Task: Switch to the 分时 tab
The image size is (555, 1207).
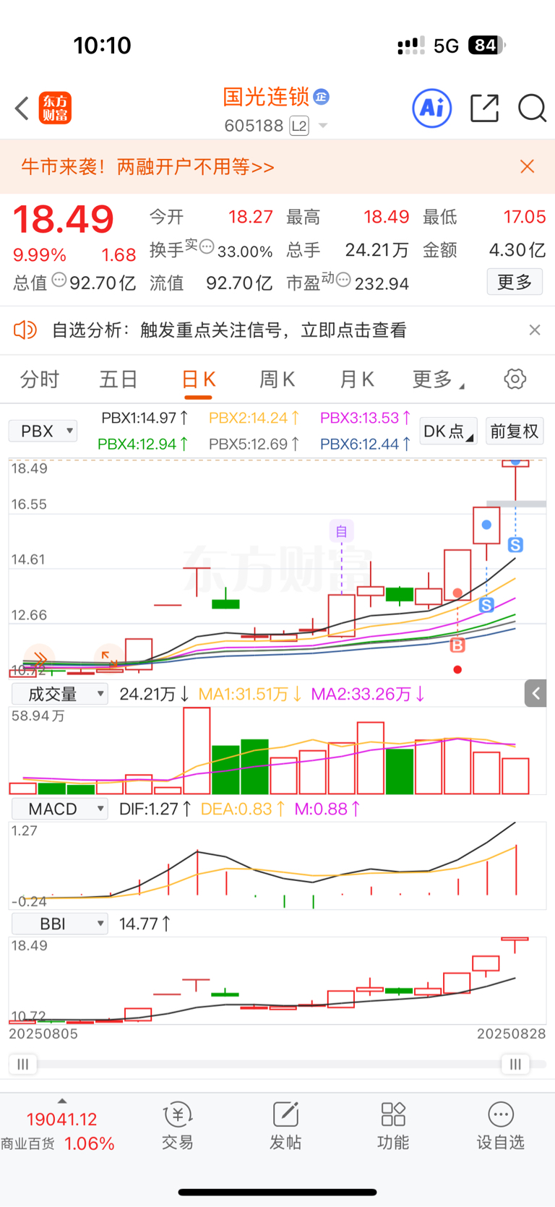Action: coord(40,379)
